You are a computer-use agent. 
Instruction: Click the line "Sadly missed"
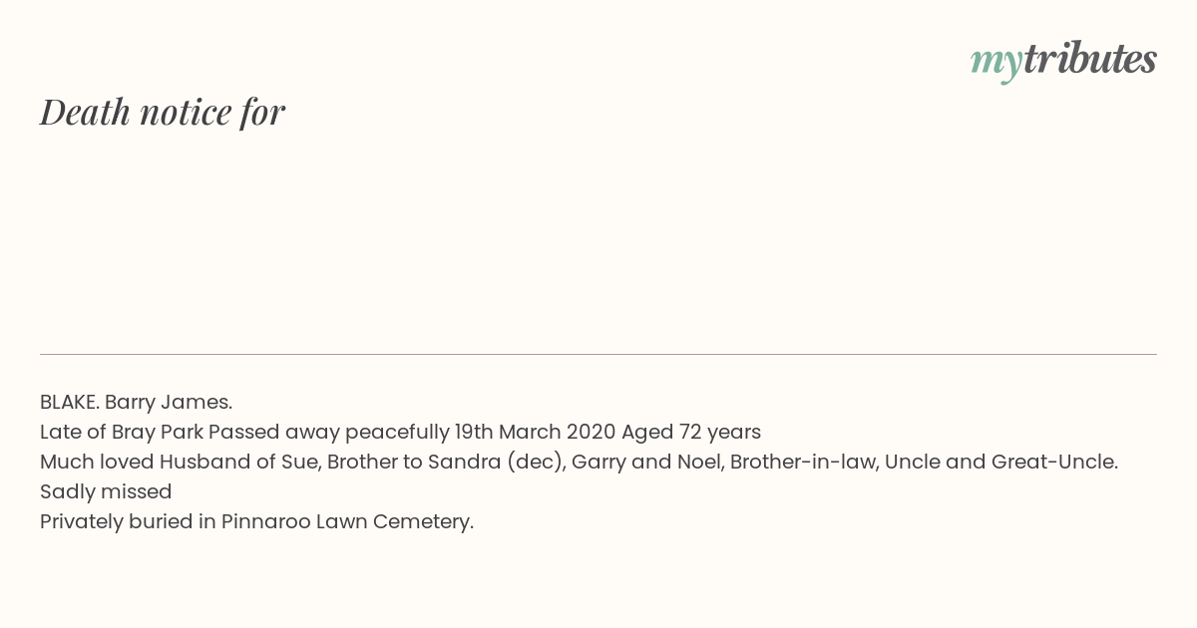(106, 491)
